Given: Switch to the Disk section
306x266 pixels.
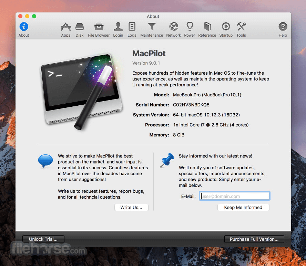Looking at the screenshot, I should click(79, 29).
